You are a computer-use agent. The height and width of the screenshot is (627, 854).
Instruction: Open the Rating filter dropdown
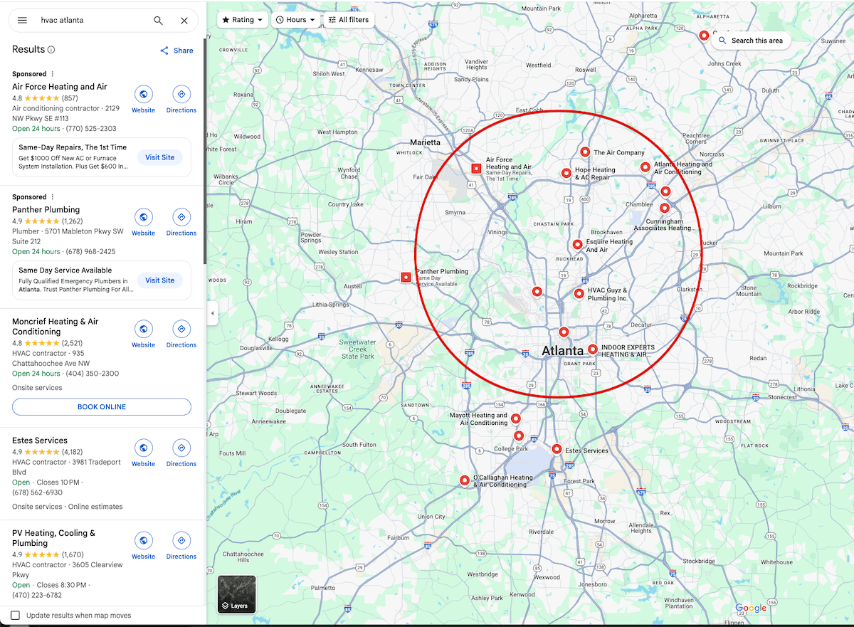click(x=242, y=19)
